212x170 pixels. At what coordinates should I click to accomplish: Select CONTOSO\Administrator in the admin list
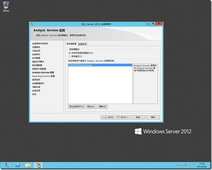point(100,65)
